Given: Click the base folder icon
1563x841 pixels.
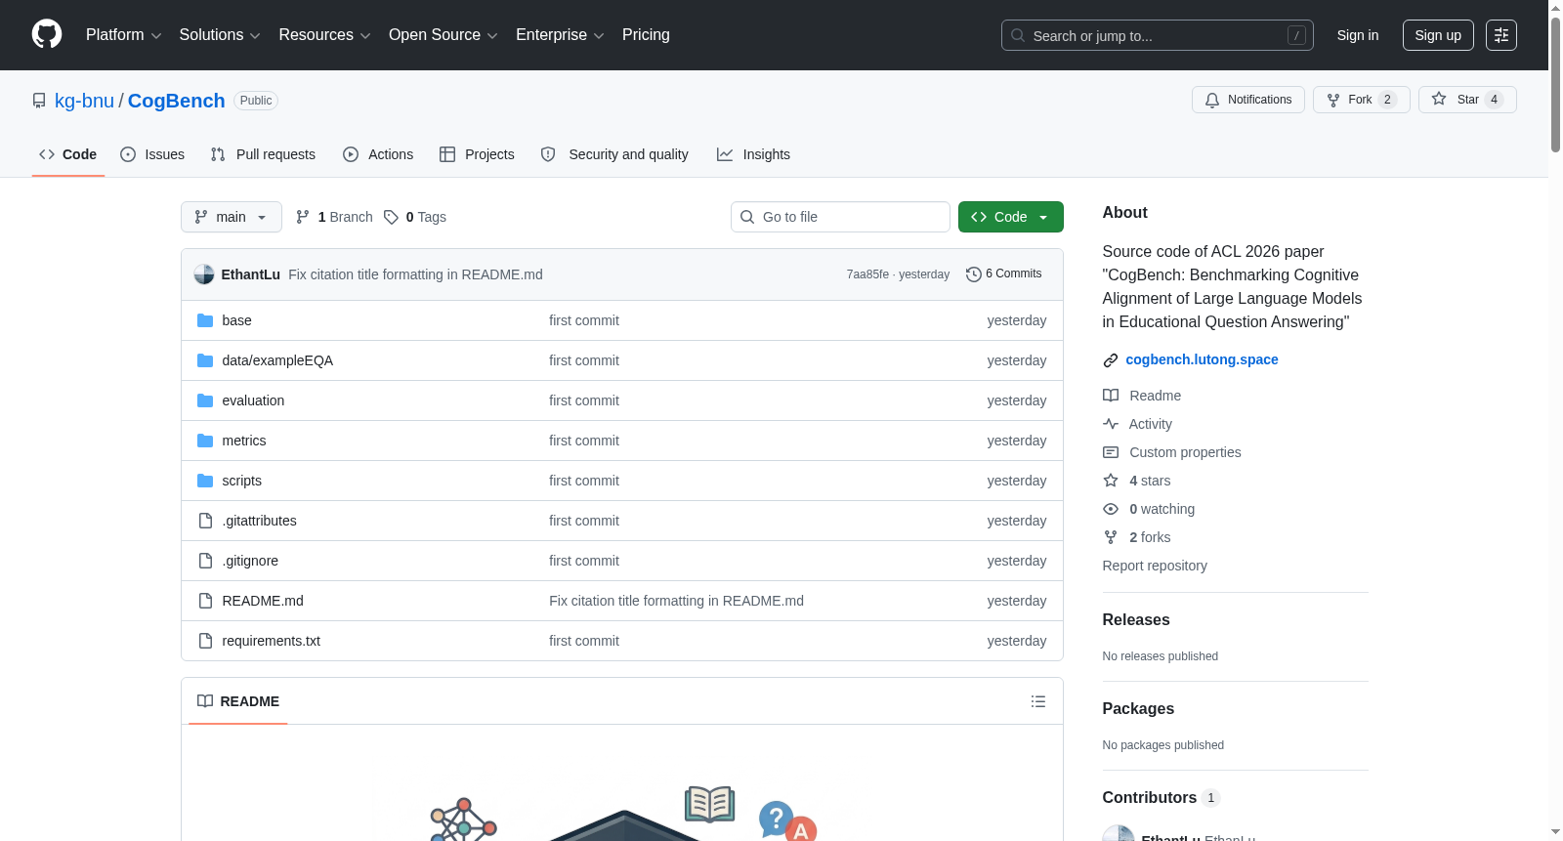Looking at the screenshot, I should [205, 320].
